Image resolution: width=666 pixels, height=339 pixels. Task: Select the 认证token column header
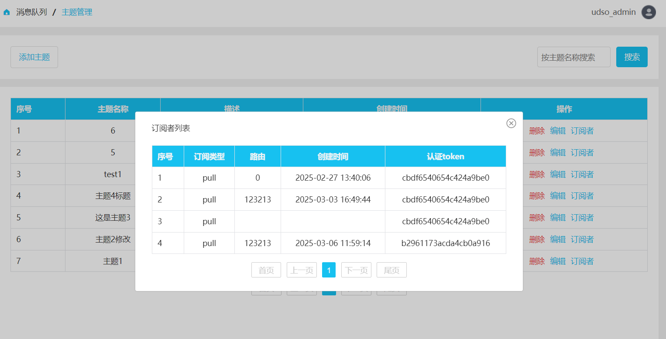(x=445, y=156)
